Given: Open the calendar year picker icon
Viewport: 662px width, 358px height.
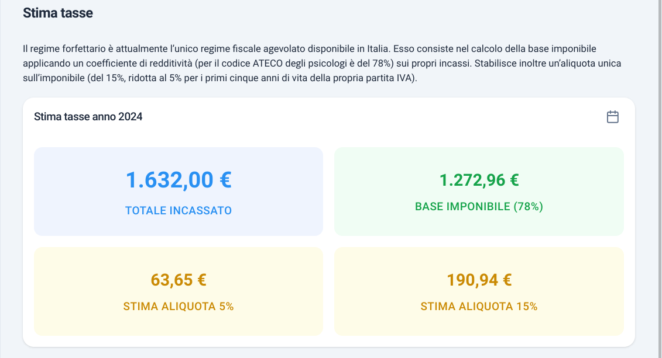Looking at the screenshot, I should (613, 117).
